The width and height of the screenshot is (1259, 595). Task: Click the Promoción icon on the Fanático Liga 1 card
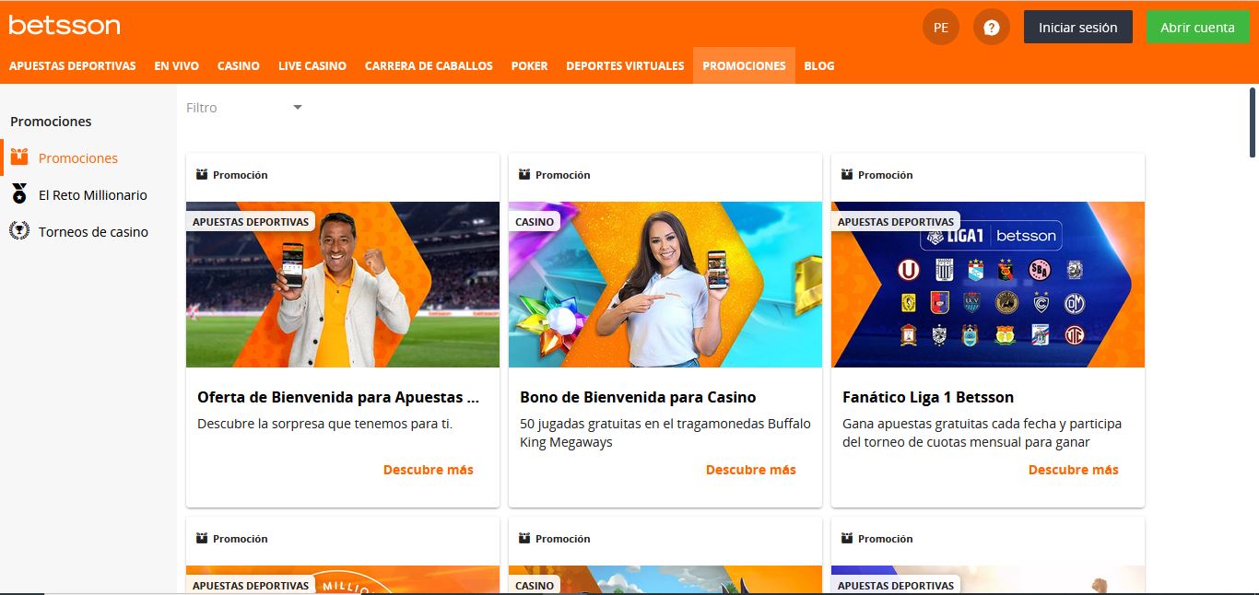(847, 174)
